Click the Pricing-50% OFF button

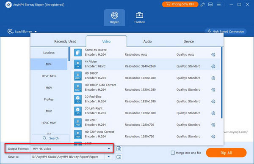180,4
